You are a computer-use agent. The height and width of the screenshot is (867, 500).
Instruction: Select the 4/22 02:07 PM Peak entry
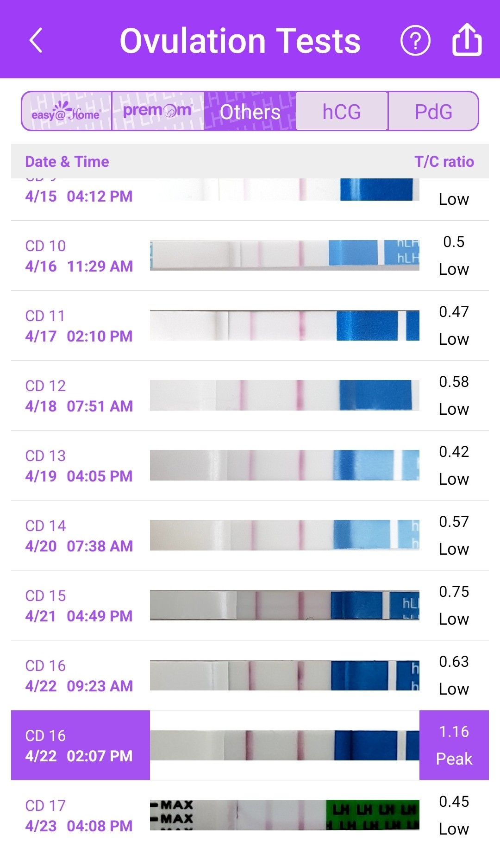(79, 745)
